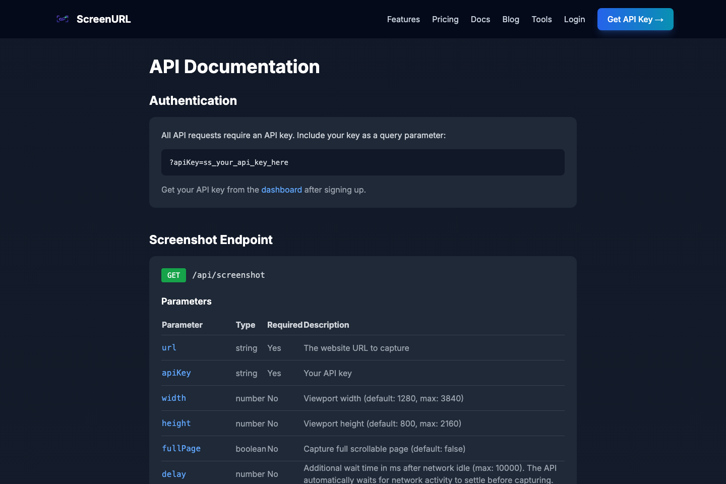Open the Tools page

(x=541, y=19)
